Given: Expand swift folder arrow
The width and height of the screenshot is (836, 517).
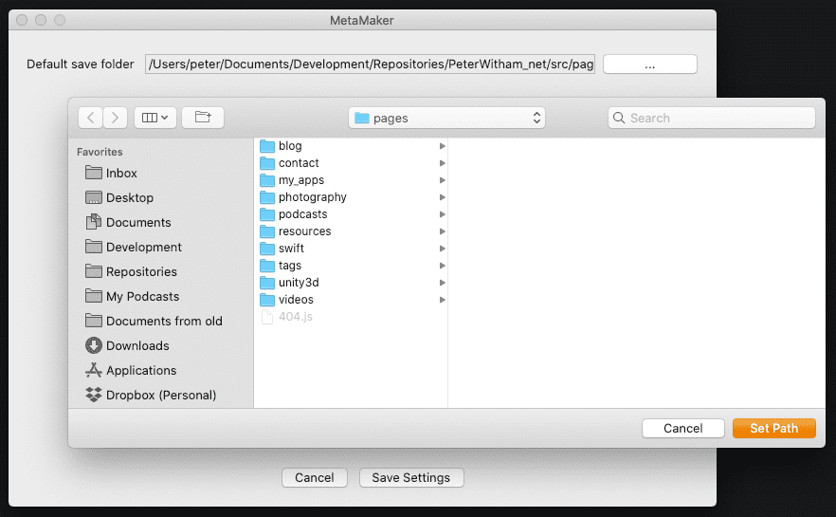Looking at the screenshot, I should 442,249.
